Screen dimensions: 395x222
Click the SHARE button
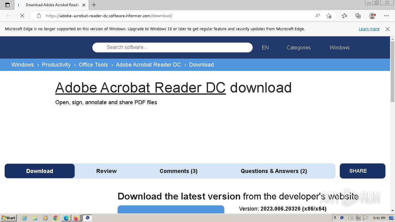point(363,171)
